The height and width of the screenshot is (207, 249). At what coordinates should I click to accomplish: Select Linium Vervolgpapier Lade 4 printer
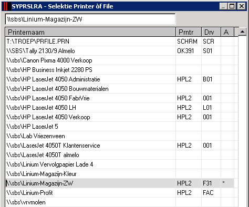point(120,164)
